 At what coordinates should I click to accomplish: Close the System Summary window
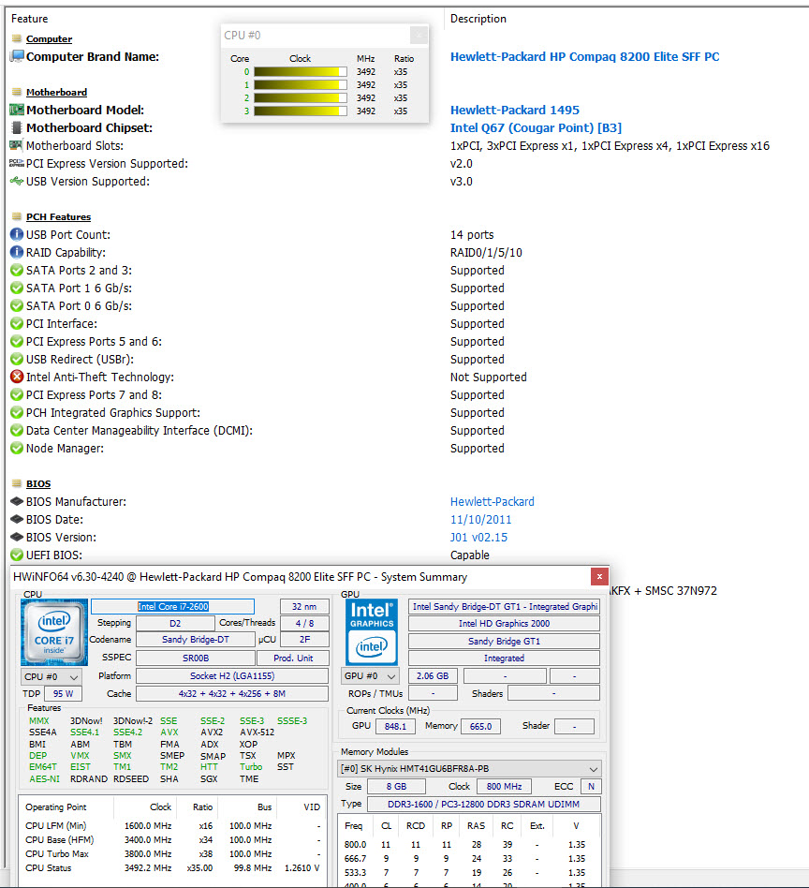599,576
